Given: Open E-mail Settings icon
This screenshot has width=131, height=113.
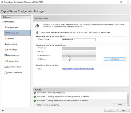Looking at the screenshot, I should click(x=6, y=50).
